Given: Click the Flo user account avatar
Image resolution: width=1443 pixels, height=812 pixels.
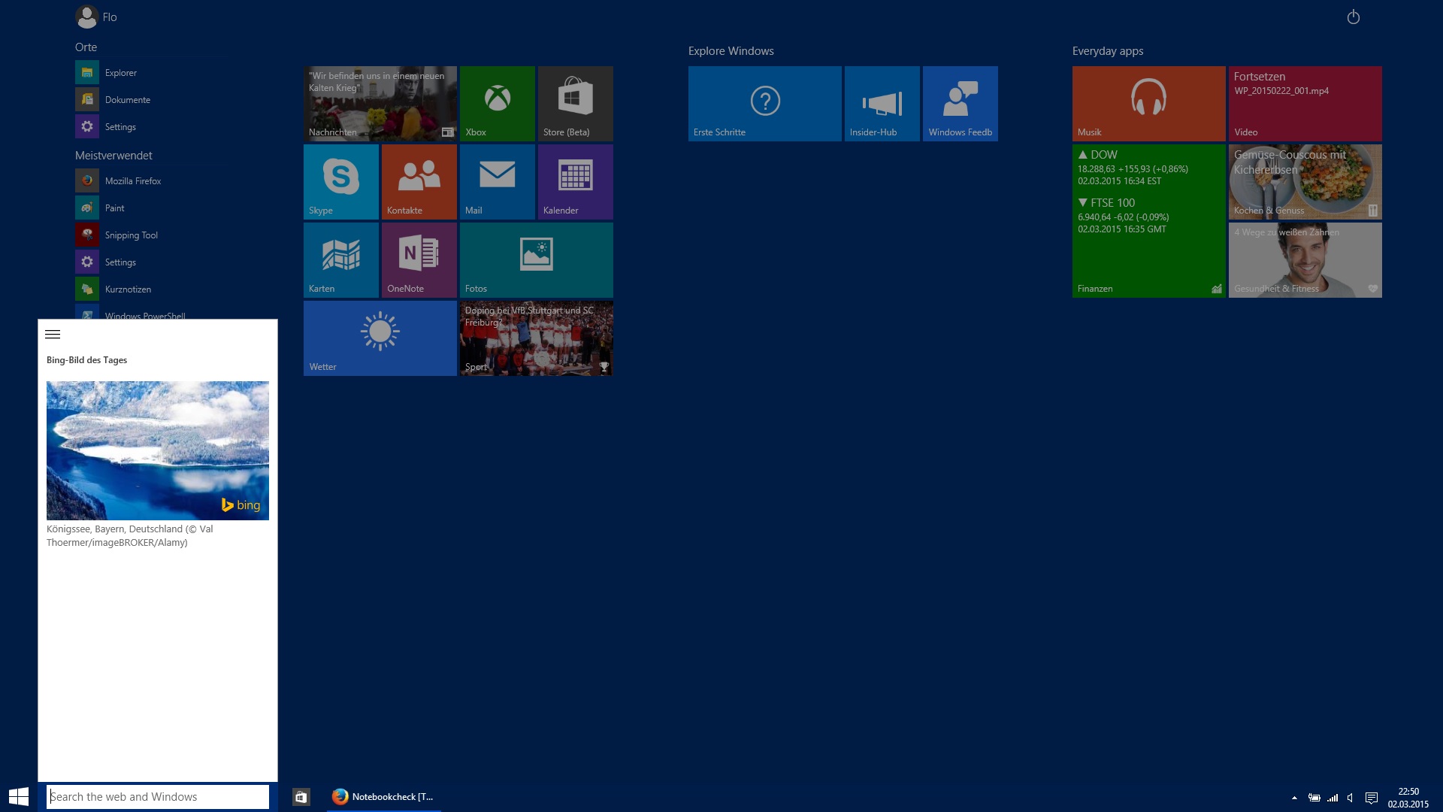Looking at the screenshot, I should [87, 17].
